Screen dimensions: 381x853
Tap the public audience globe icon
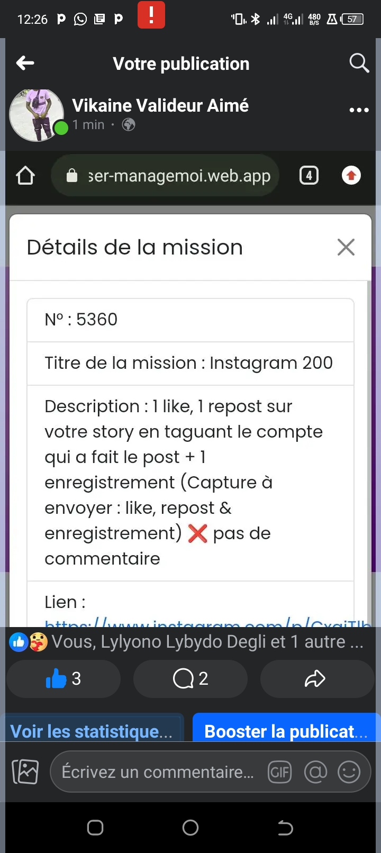[x=129, y=125]
